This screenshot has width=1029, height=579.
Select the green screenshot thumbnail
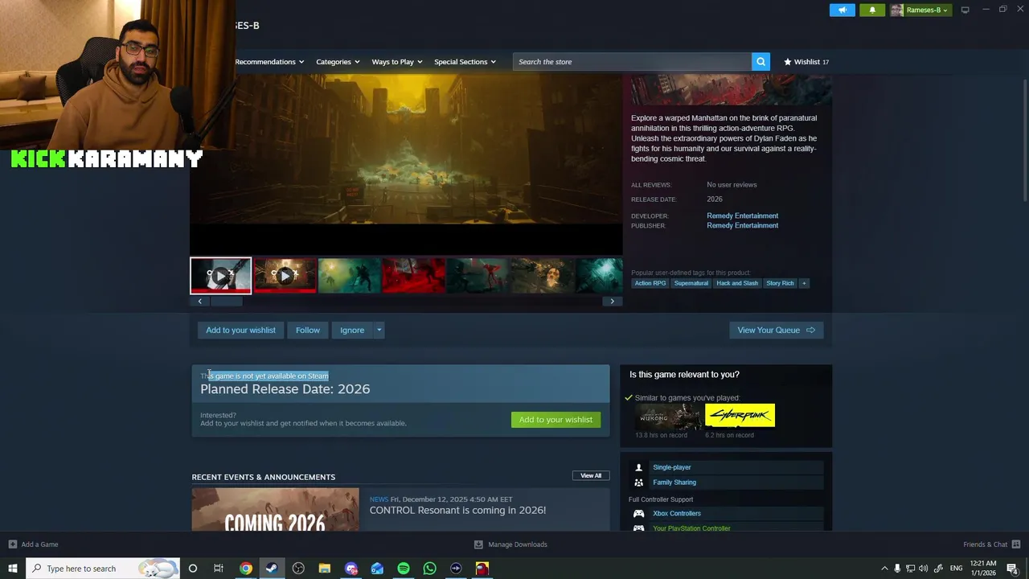[x=349, y=275]
